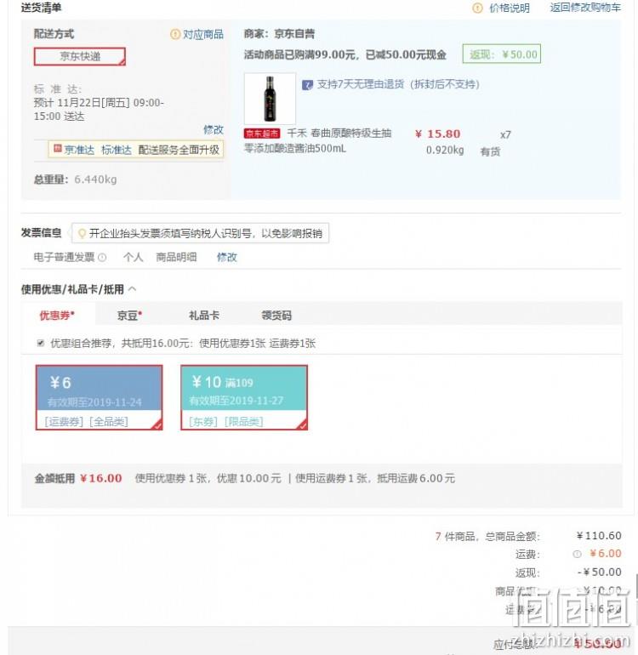Click the invoice tip lightbulb icon
The image size is (638, 655).
(x=82, y=234)
